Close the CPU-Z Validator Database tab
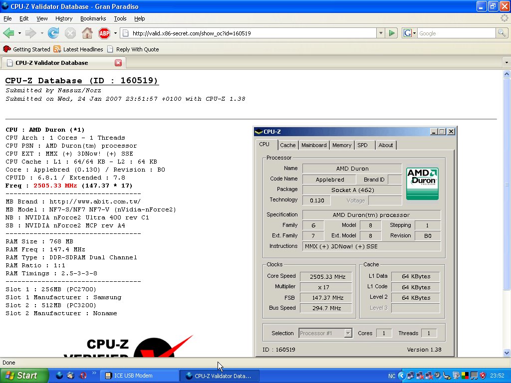The image size is (511, 383). pyautogui.click(x=118, y=63)
